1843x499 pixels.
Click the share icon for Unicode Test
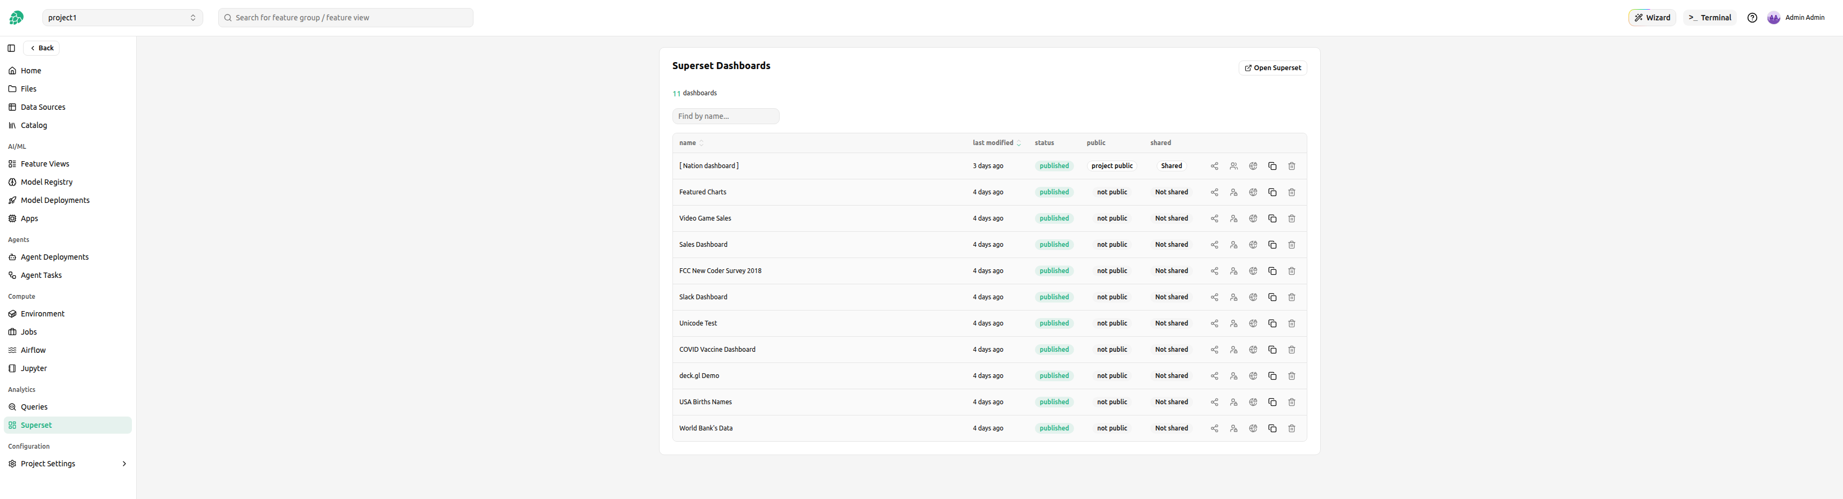(x=1214, y=324)
